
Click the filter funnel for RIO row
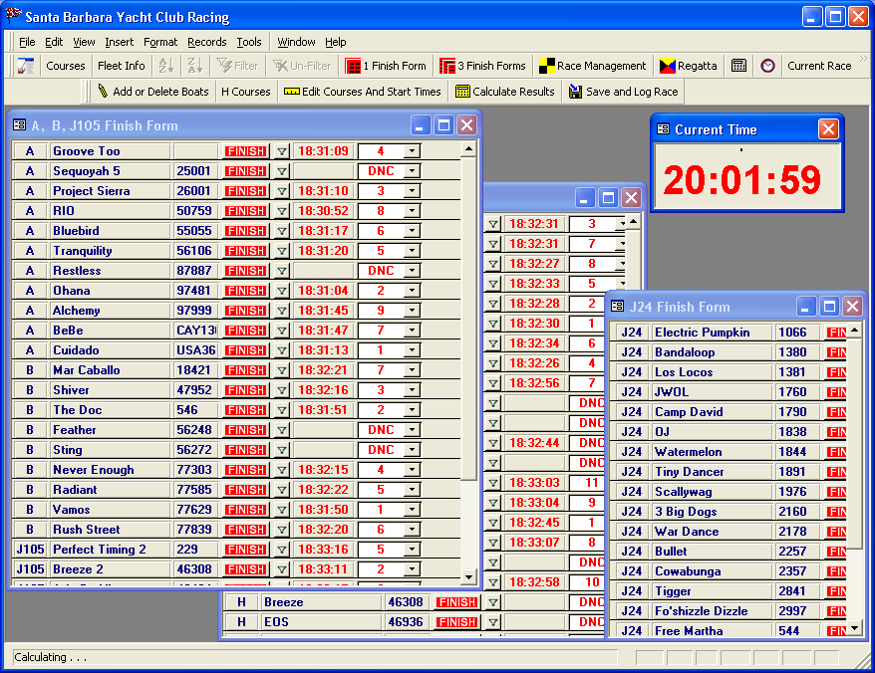pos(282,211)
